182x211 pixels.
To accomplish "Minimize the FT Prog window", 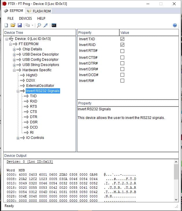I will coord(148,4).
